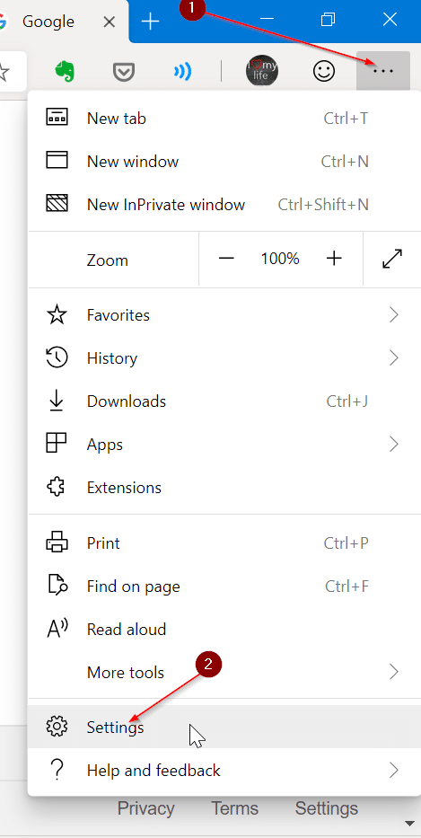Image resolution: width=421 pixels, height=838 pixels.
Task: Open Settings from the menu
Action: click(224, 727)
